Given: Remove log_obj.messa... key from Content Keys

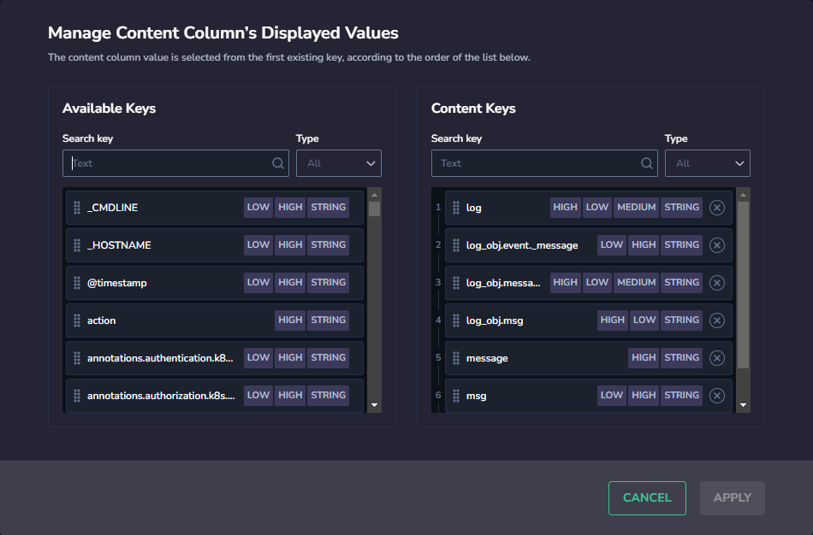Looking at the screenshot, I should pyautogui.click(x=717, y=283).
